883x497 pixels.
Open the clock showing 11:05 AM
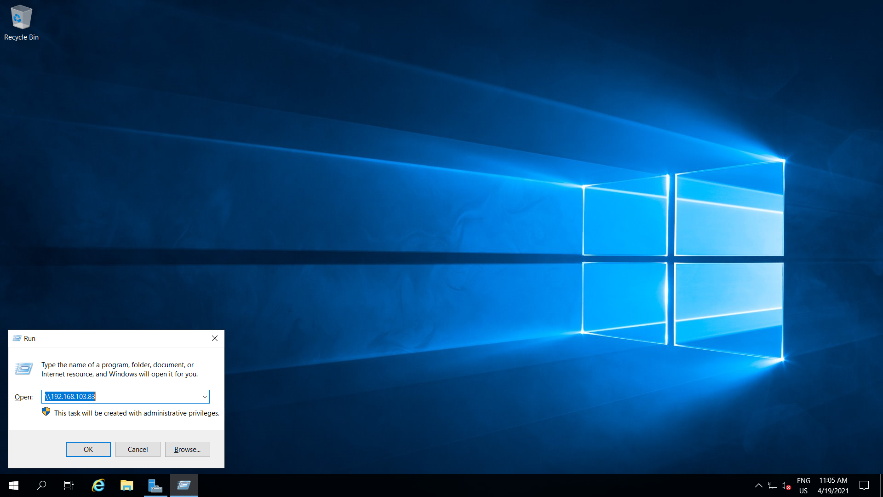[833, 485]
